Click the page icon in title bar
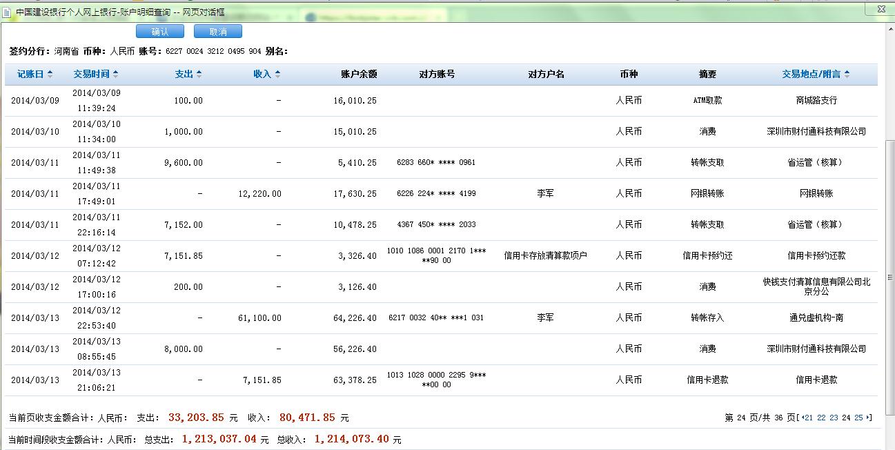 pyautogui.click(x=6, y=12)
